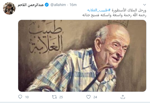Click the tweet text line starting رحمه الله
The height and width of the screenshot is (103, 150).
114,15
